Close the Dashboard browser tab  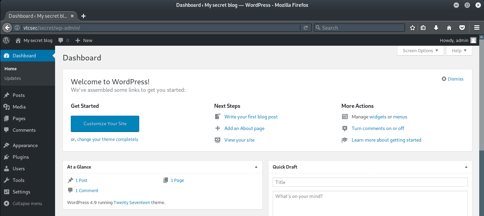pyautogui.click(x=72, y=16)
